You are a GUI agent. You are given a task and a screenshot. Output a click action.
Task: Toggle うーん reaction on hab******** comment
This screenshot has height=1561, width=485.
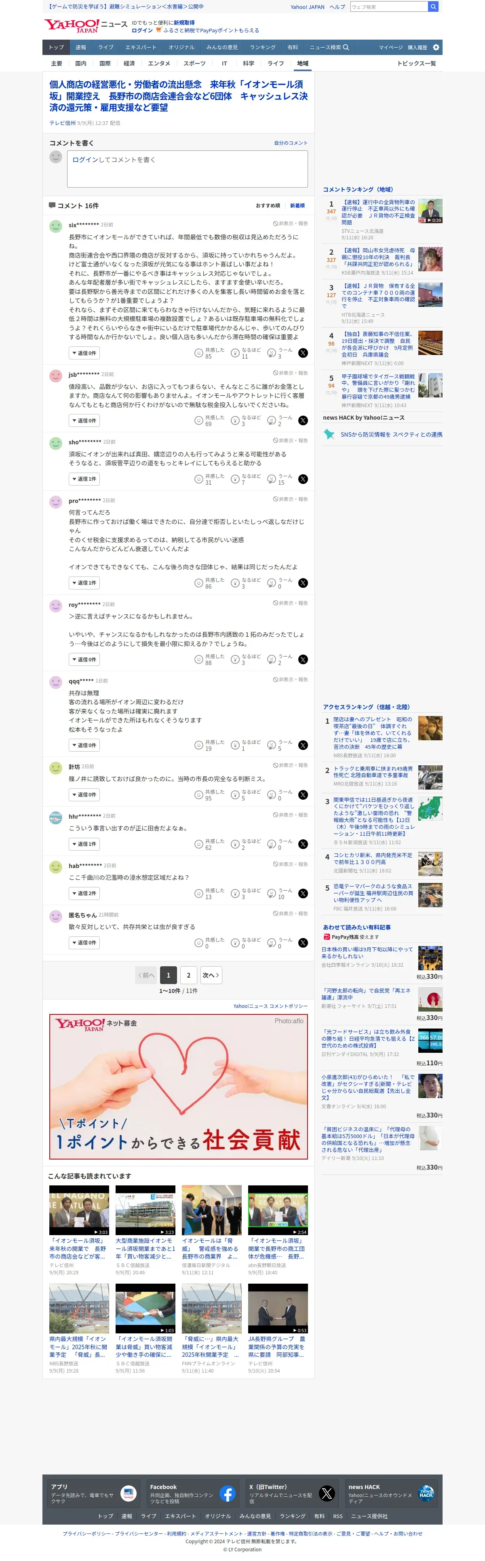click(x=280, y=894)
